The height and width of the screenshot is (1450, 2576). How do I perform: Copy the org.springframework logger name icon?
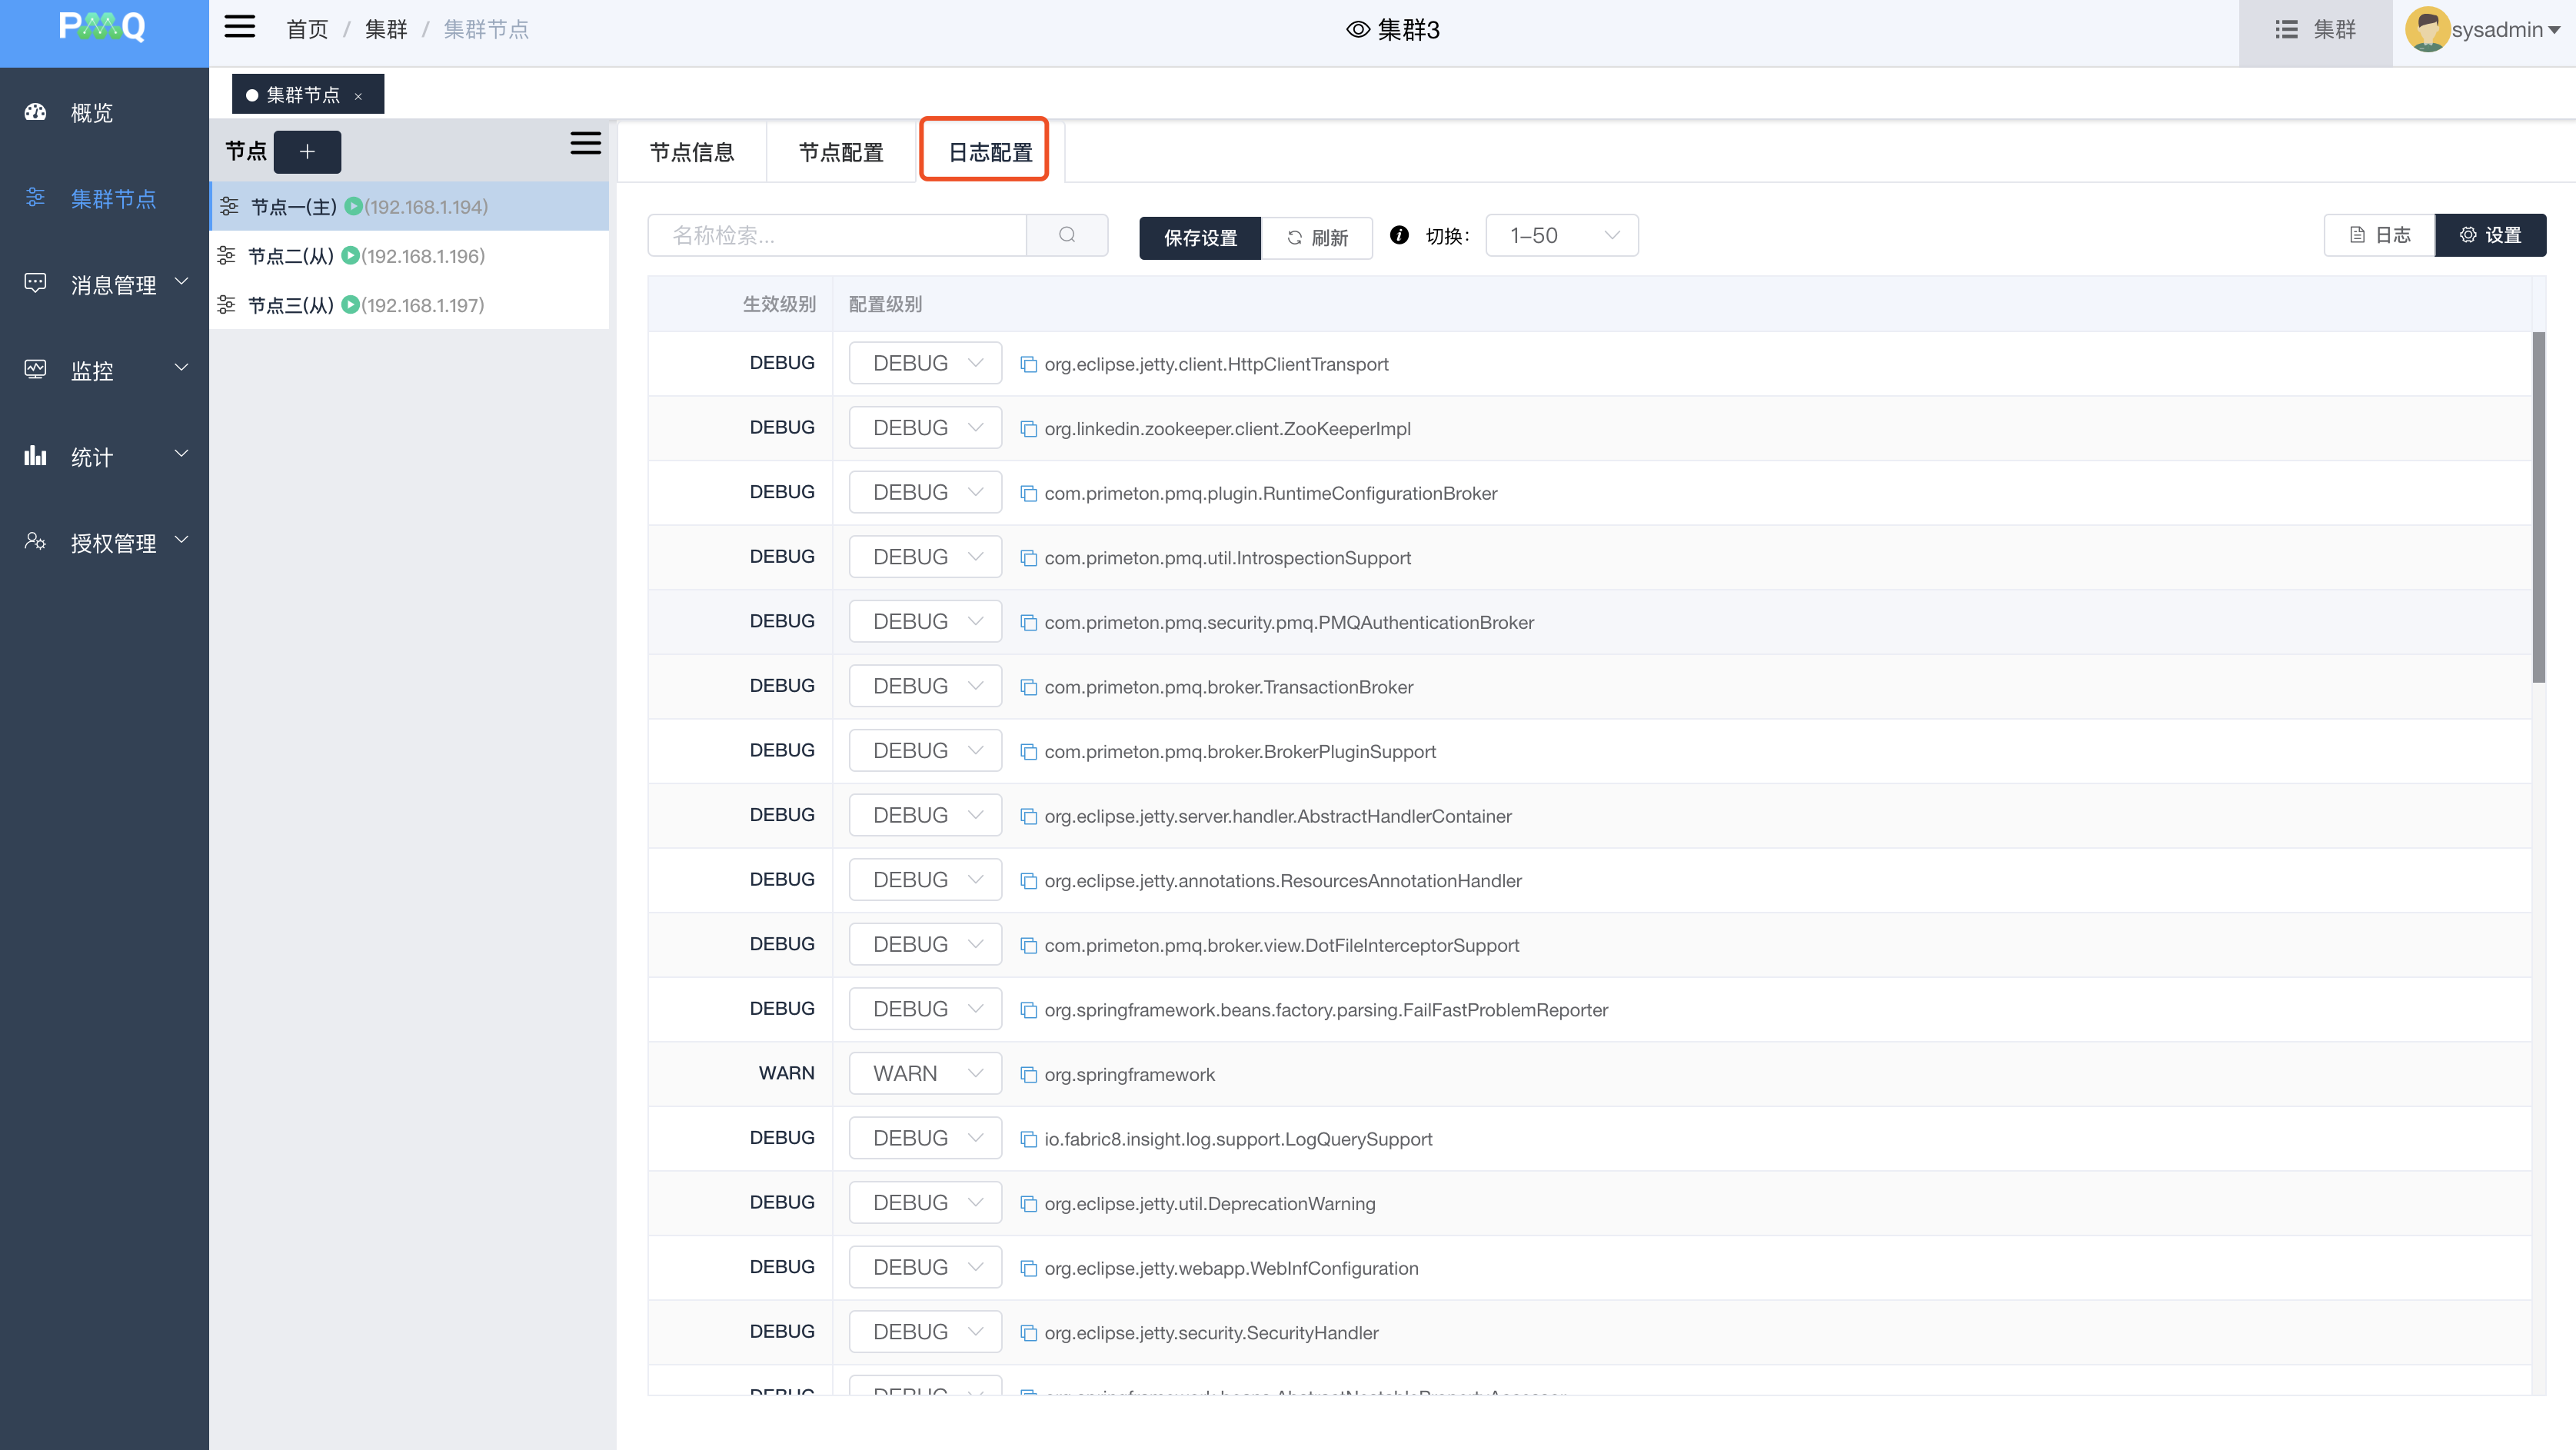tap(1028, 1075)
